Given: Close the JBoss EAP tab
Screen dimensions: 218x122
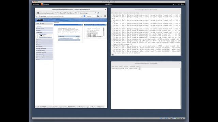Looking at the screenshot, I should click(75, 13).
